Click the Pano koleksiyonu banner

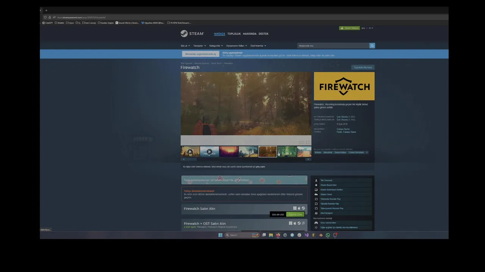(244, 180)
